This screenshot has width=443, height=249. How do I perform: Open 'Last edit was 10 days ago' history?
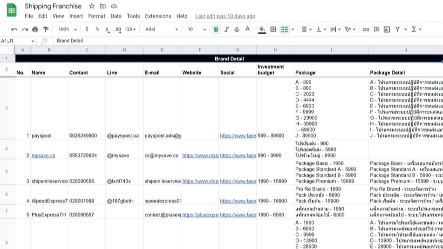pos(225,16)
